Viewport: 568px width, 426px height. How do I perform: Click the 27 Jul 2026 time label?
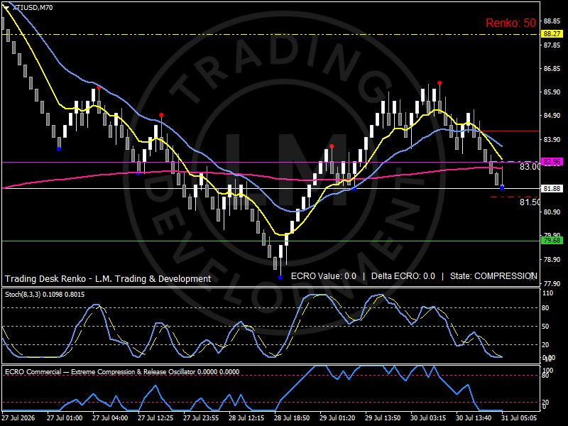click(x=18, y=417)
